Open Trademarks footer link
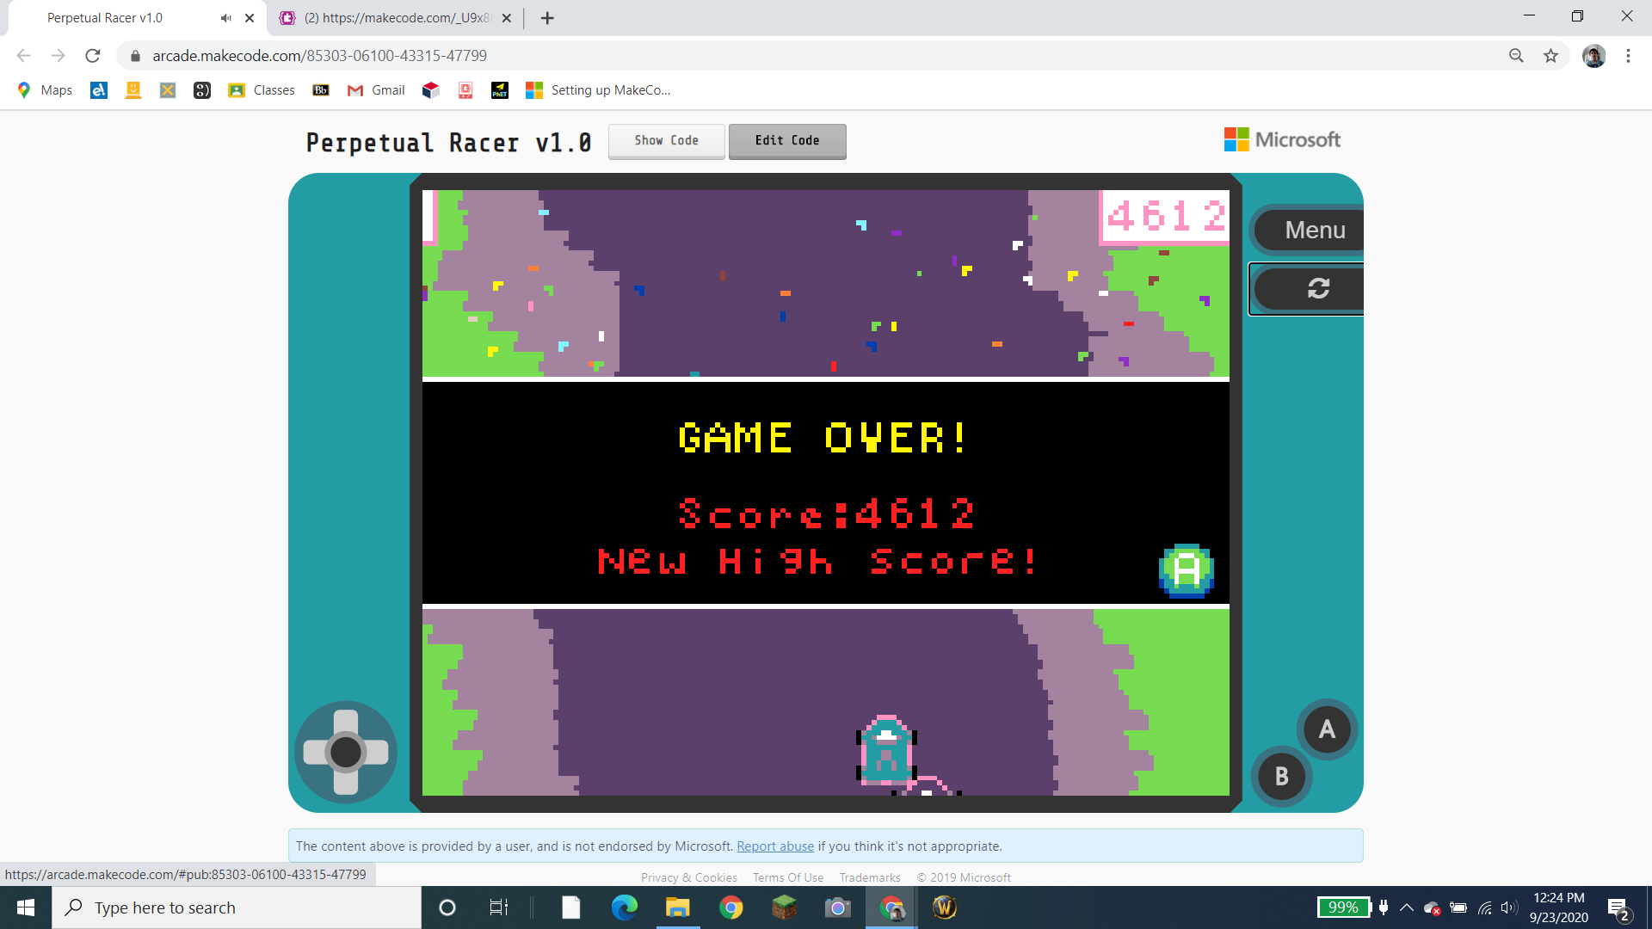Viewport: 1652px width, 929px height. point(870,877)
